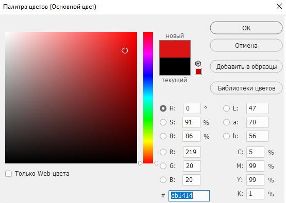This screenshot has width=286, height=203.
Task: Click the Y yellow field showing 99
Action: tap(255, 180)
